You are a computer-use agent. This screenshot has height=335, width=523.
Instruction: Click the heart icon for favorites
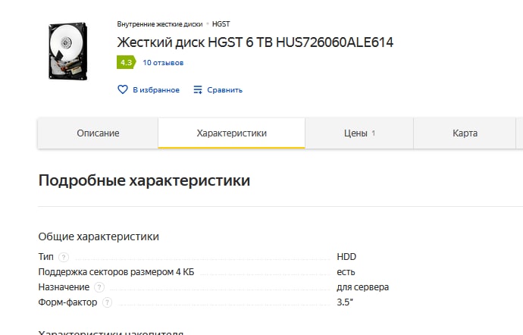pyautogui.click(x=123, y=89)
